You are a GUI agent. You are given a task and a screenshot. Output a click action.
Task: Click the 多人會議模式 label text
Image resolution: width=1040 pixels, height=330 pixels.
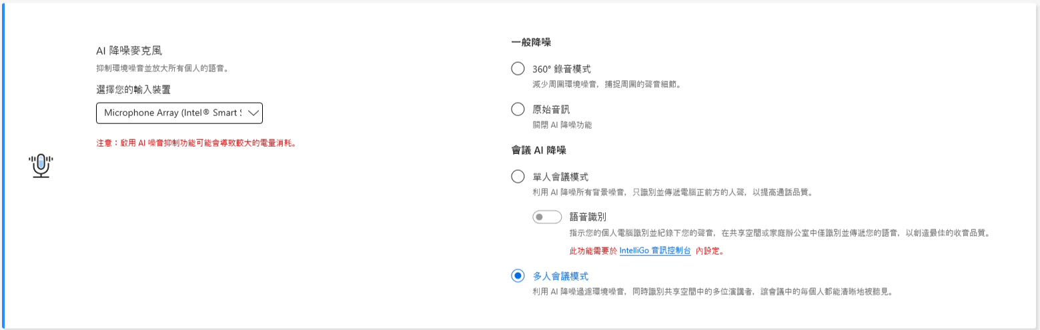coord(560,276)
